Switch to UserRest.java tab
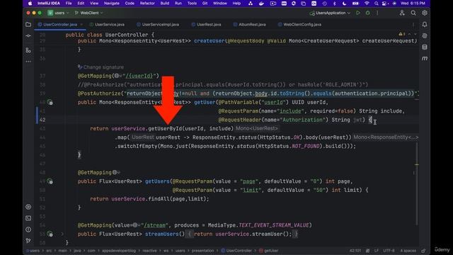 coord(206,25)
